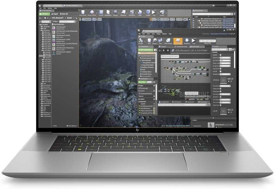Open the Window menu in main editor
This screenshot has height=189, width=275.
(x=50, y=8)
